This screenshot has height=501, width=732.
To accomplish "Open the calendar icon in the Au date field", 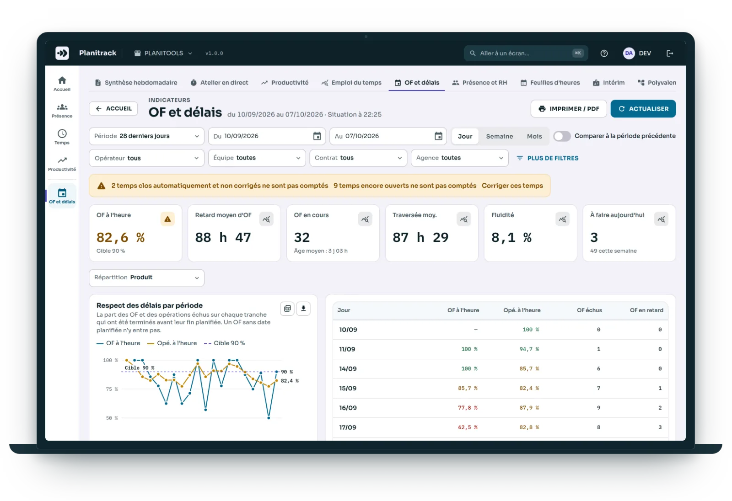I will pos(438,136).
